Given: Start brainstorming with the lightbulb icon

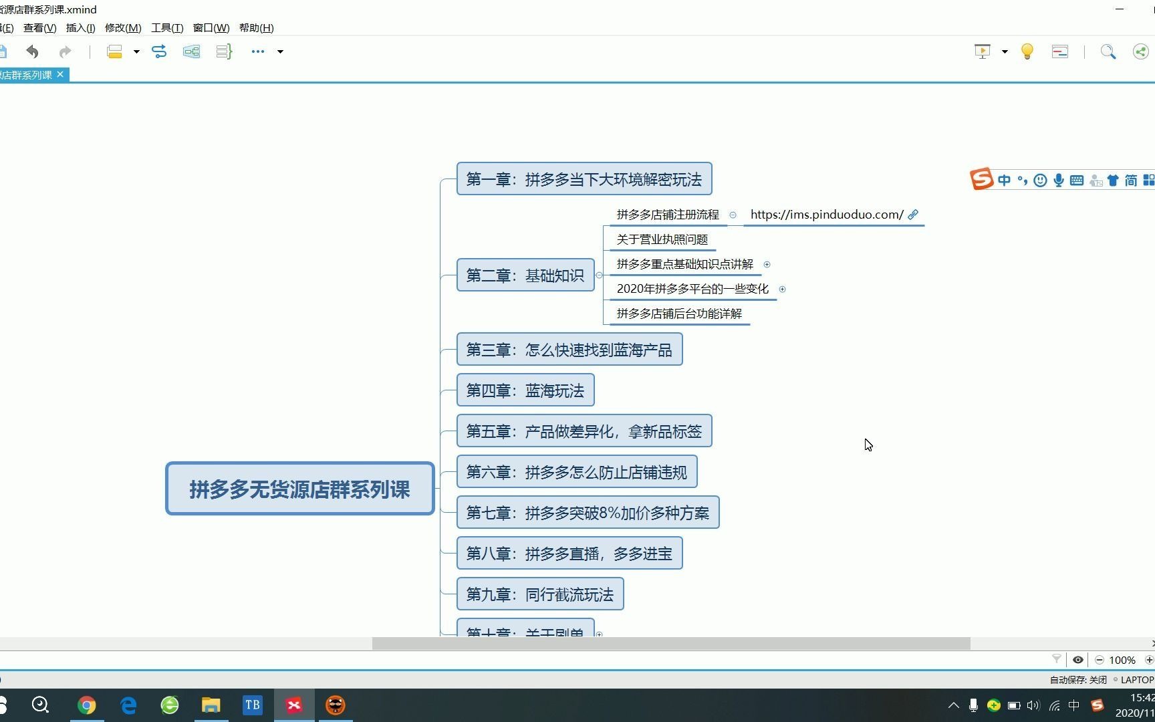Looking at the screenshot, I should [x=1027, y=51].
